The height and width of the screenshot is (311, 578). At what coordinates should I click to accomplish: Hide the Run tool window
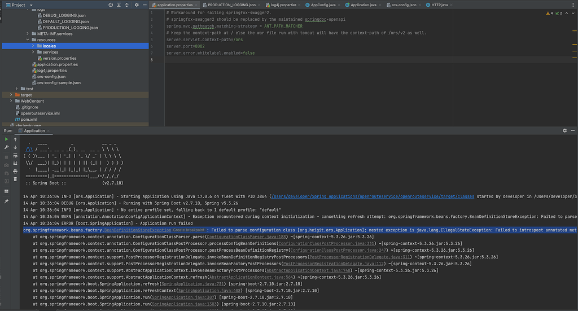click(573, 131)
